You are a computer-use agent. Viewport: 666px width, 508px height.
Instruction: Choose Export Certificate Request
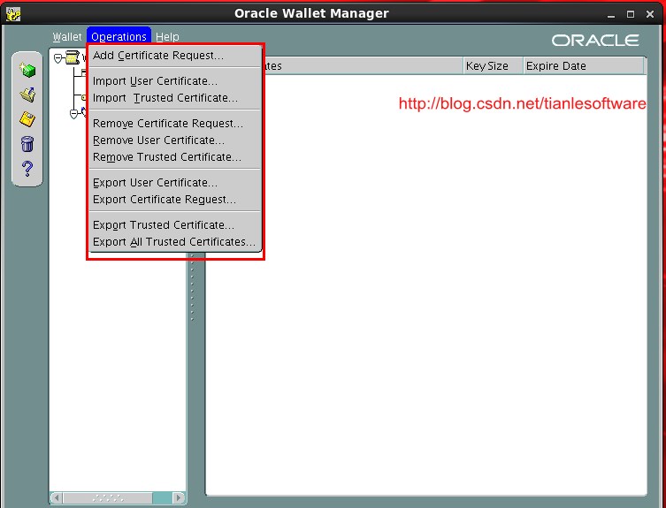coord(175,200)
